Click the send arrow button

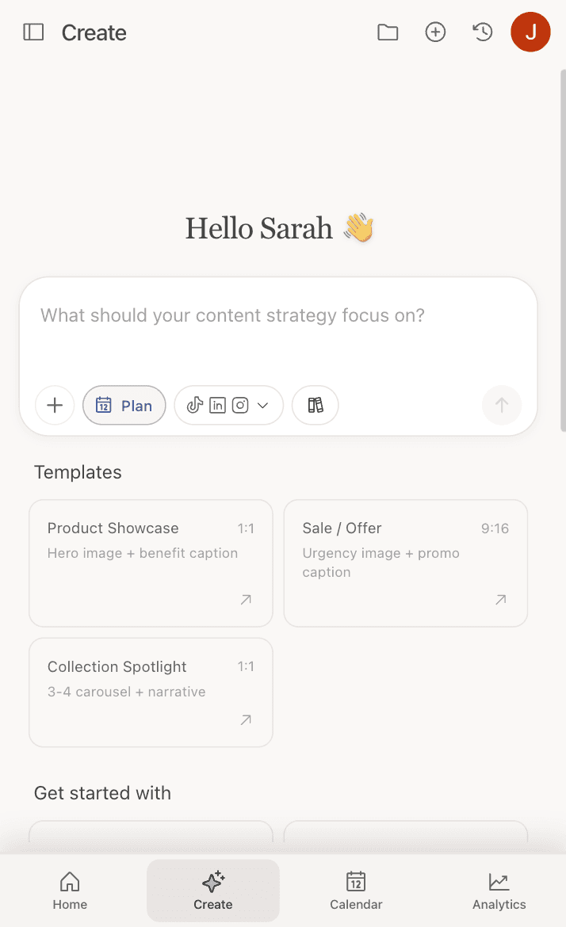pos(502,405)
